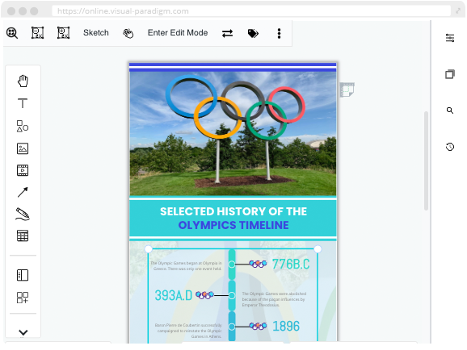
Task: Click the top-left selection handle of timeline
Action: coord(149,249)
